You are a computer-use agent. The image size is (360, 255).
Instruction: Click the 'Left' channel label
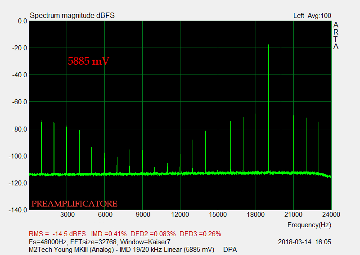click(x=298, y=16)
